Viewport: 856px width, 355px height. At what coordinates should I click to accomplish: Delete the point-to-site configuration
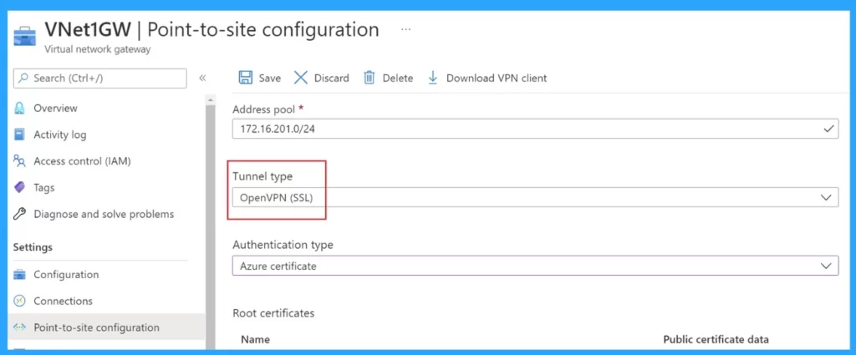click(388, 78)
